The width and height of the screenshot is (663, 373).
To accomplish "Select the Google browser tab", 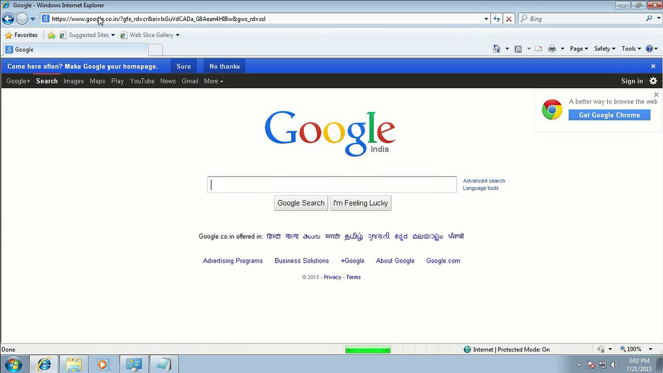I will [76, 50].
